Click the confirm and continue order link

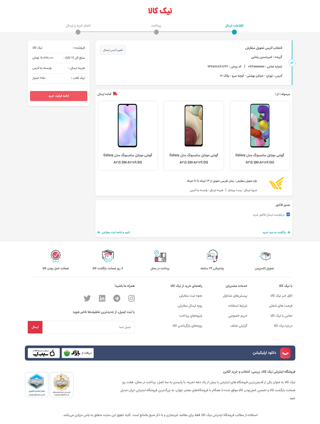114,232
